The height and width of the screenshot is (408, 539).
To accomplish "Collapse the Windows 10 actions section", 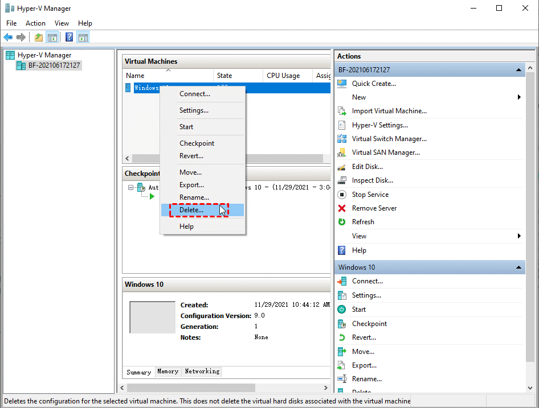I will tap(518, 267).
